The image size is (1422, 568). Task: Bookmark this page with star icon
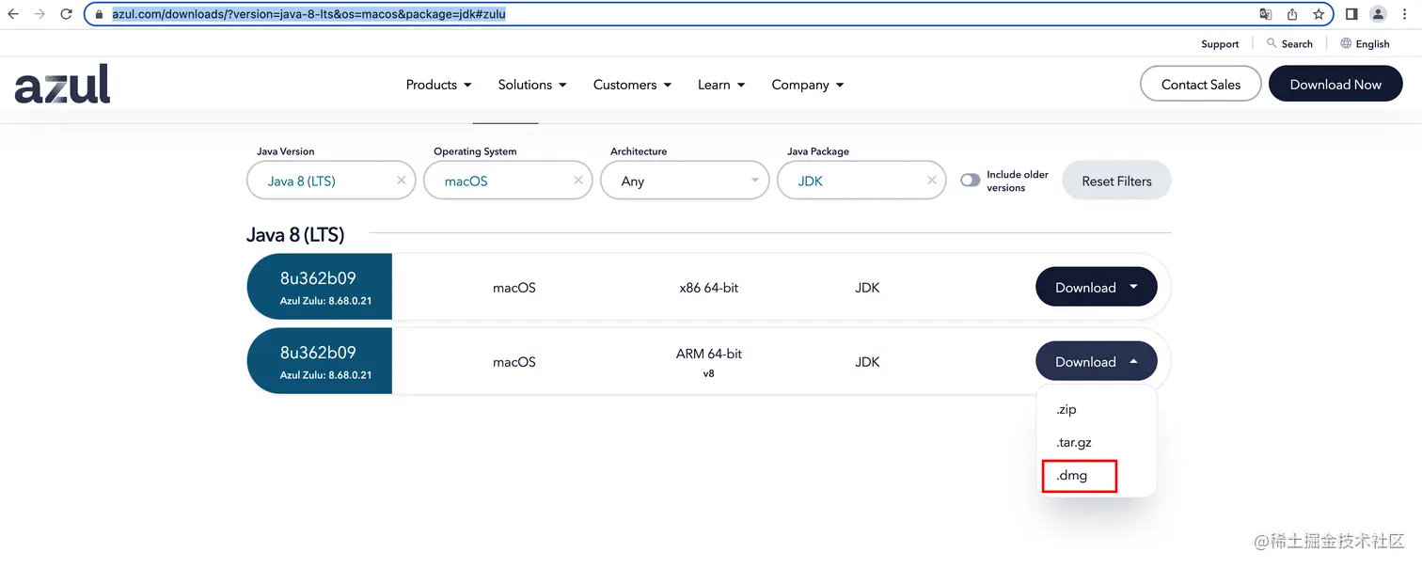(1319, 14)
